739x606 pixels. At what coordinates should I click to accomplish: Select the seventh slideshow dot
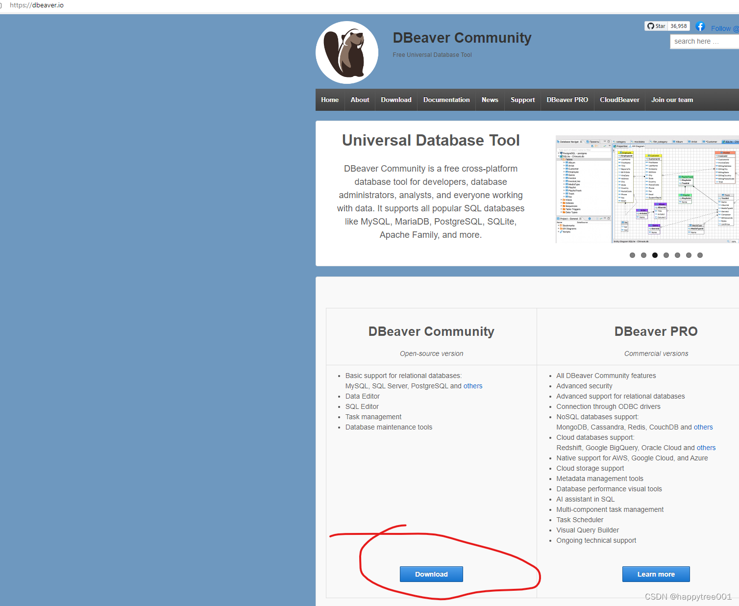tap(700, 255)
